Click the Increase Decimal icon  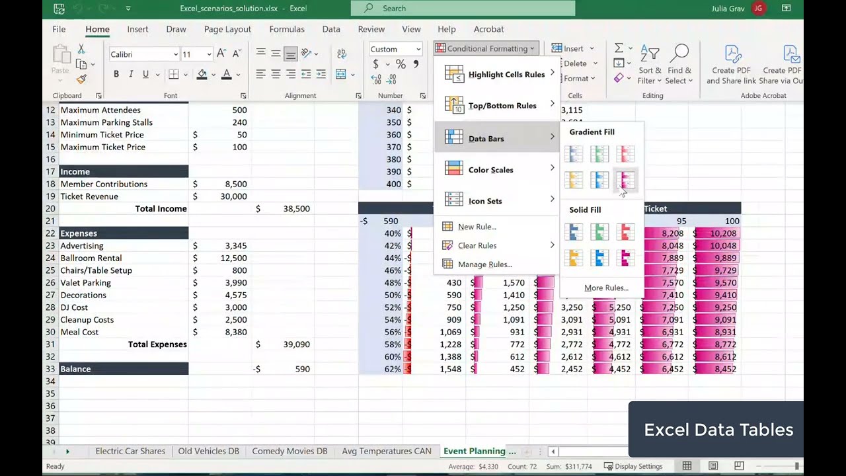coord(376,79)
